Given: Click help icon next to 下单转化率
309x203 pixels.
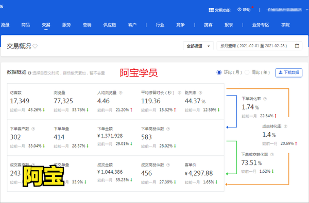Looking at the screenshot, I should coord(265,99).
